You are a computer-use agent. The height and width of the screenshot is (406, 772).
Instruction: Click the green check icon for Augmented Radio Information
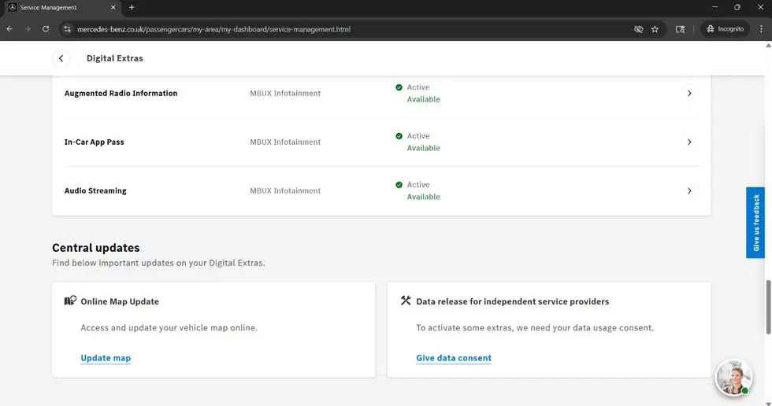tap(399, 87)
